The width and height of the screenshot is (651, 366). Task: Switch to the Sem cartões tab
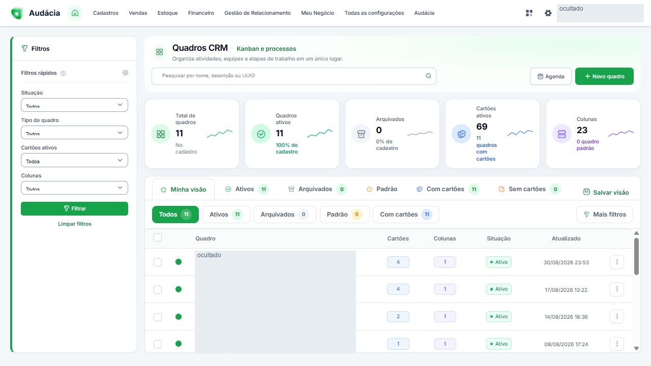coord(529,189)
